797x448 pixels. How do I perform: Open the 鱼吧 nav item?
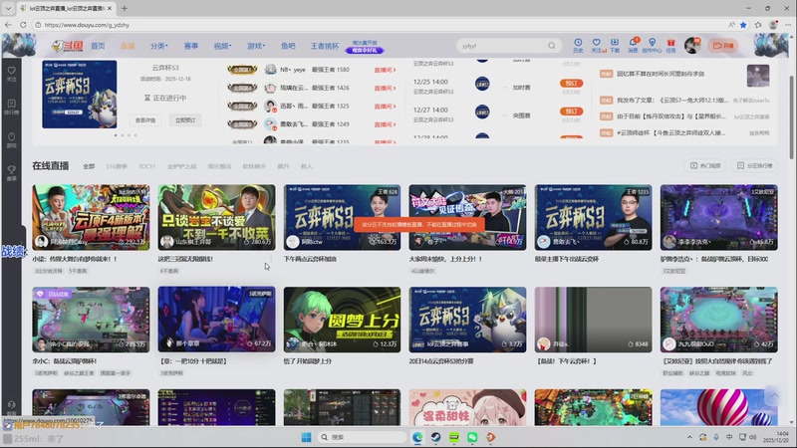click(288, 46)
